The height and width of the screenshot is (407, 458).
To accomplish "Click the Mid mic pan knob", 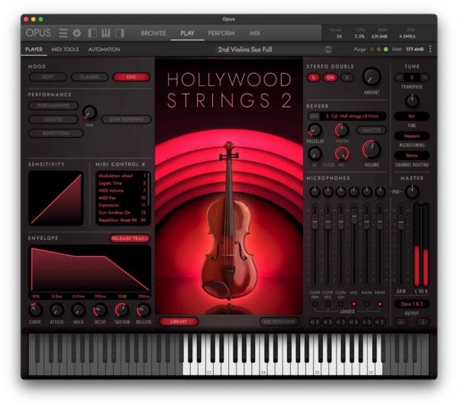I will click(353, 192).
